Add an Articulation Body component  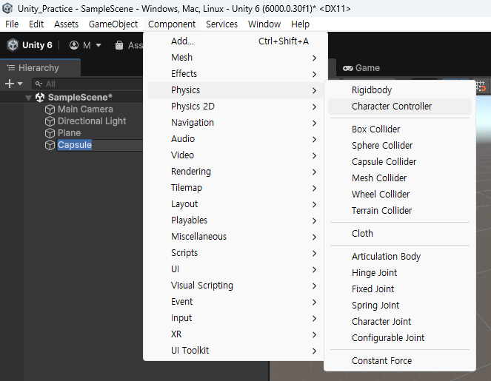tap(400, 257)
